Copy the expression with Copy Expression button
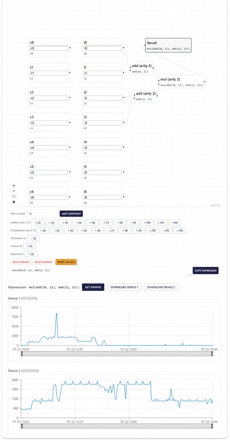This screenshot has height=440, width=230. (205, 271)
